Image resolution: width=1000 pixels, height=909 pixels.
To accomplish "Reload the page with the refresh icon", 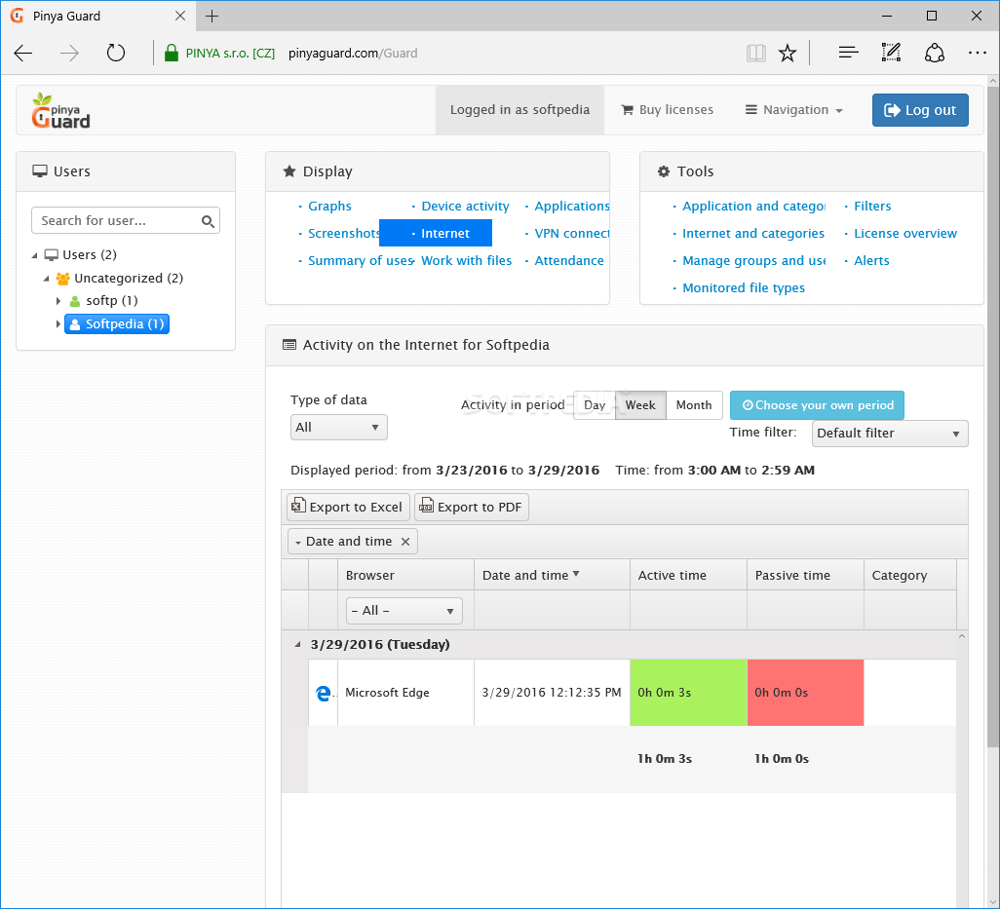I will (x=115, y=53).
